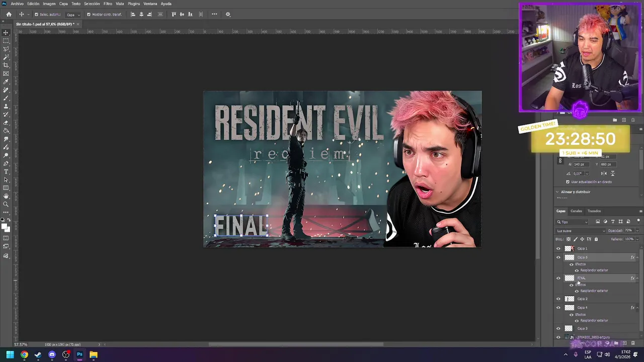Open the Ventana menu
This screenshot has width=644, height=362.
click(x=150, y=4)
